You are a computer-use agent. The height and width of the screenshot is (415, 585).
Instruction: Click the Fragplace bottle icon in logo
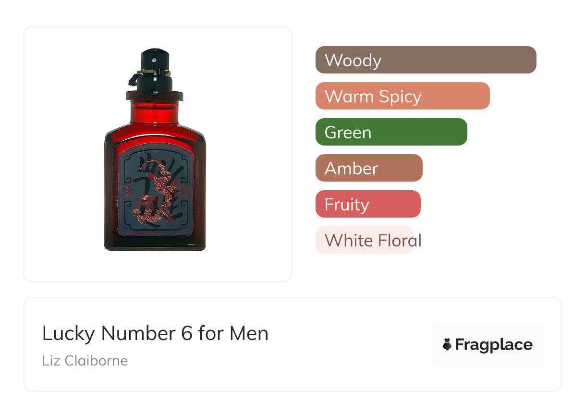pos(447,344)
